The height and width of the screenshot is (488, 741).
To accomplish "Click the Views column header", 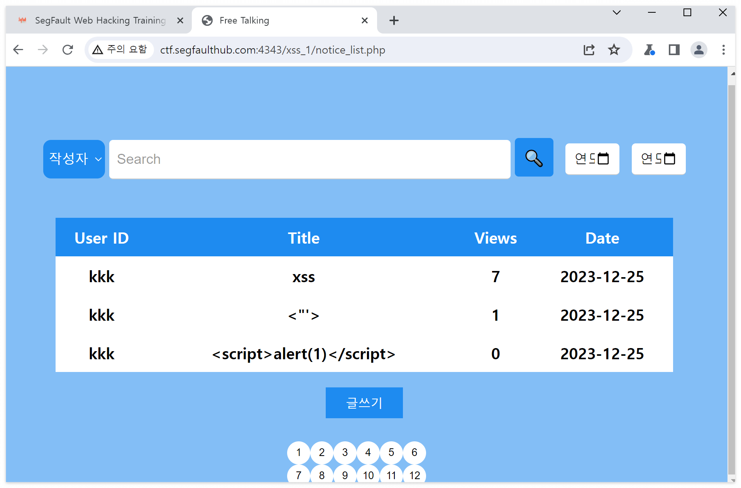I will pyautogui.click(x=496, y=238).
